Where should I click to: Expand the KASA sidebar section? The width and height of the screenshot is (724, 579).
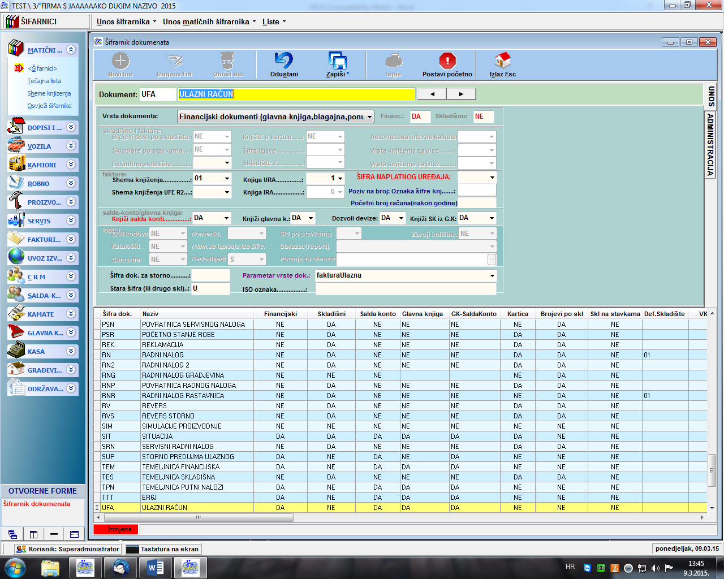point(71,351)
